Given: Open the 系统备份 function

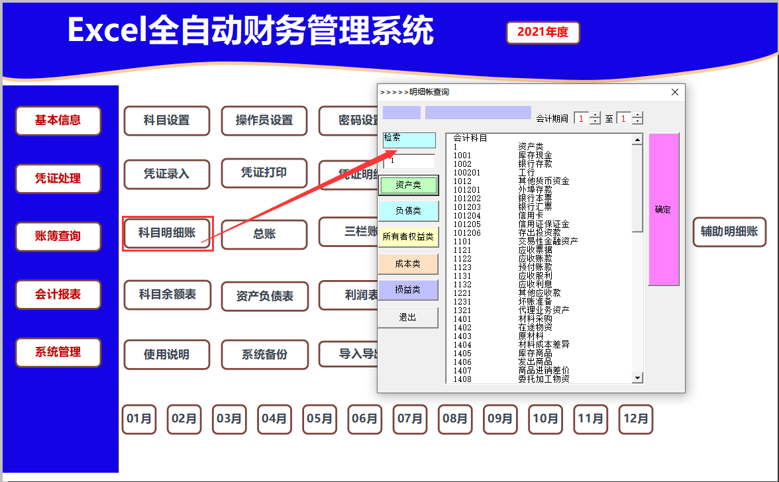Looking at the screenshot, I should tap(264, 355).
